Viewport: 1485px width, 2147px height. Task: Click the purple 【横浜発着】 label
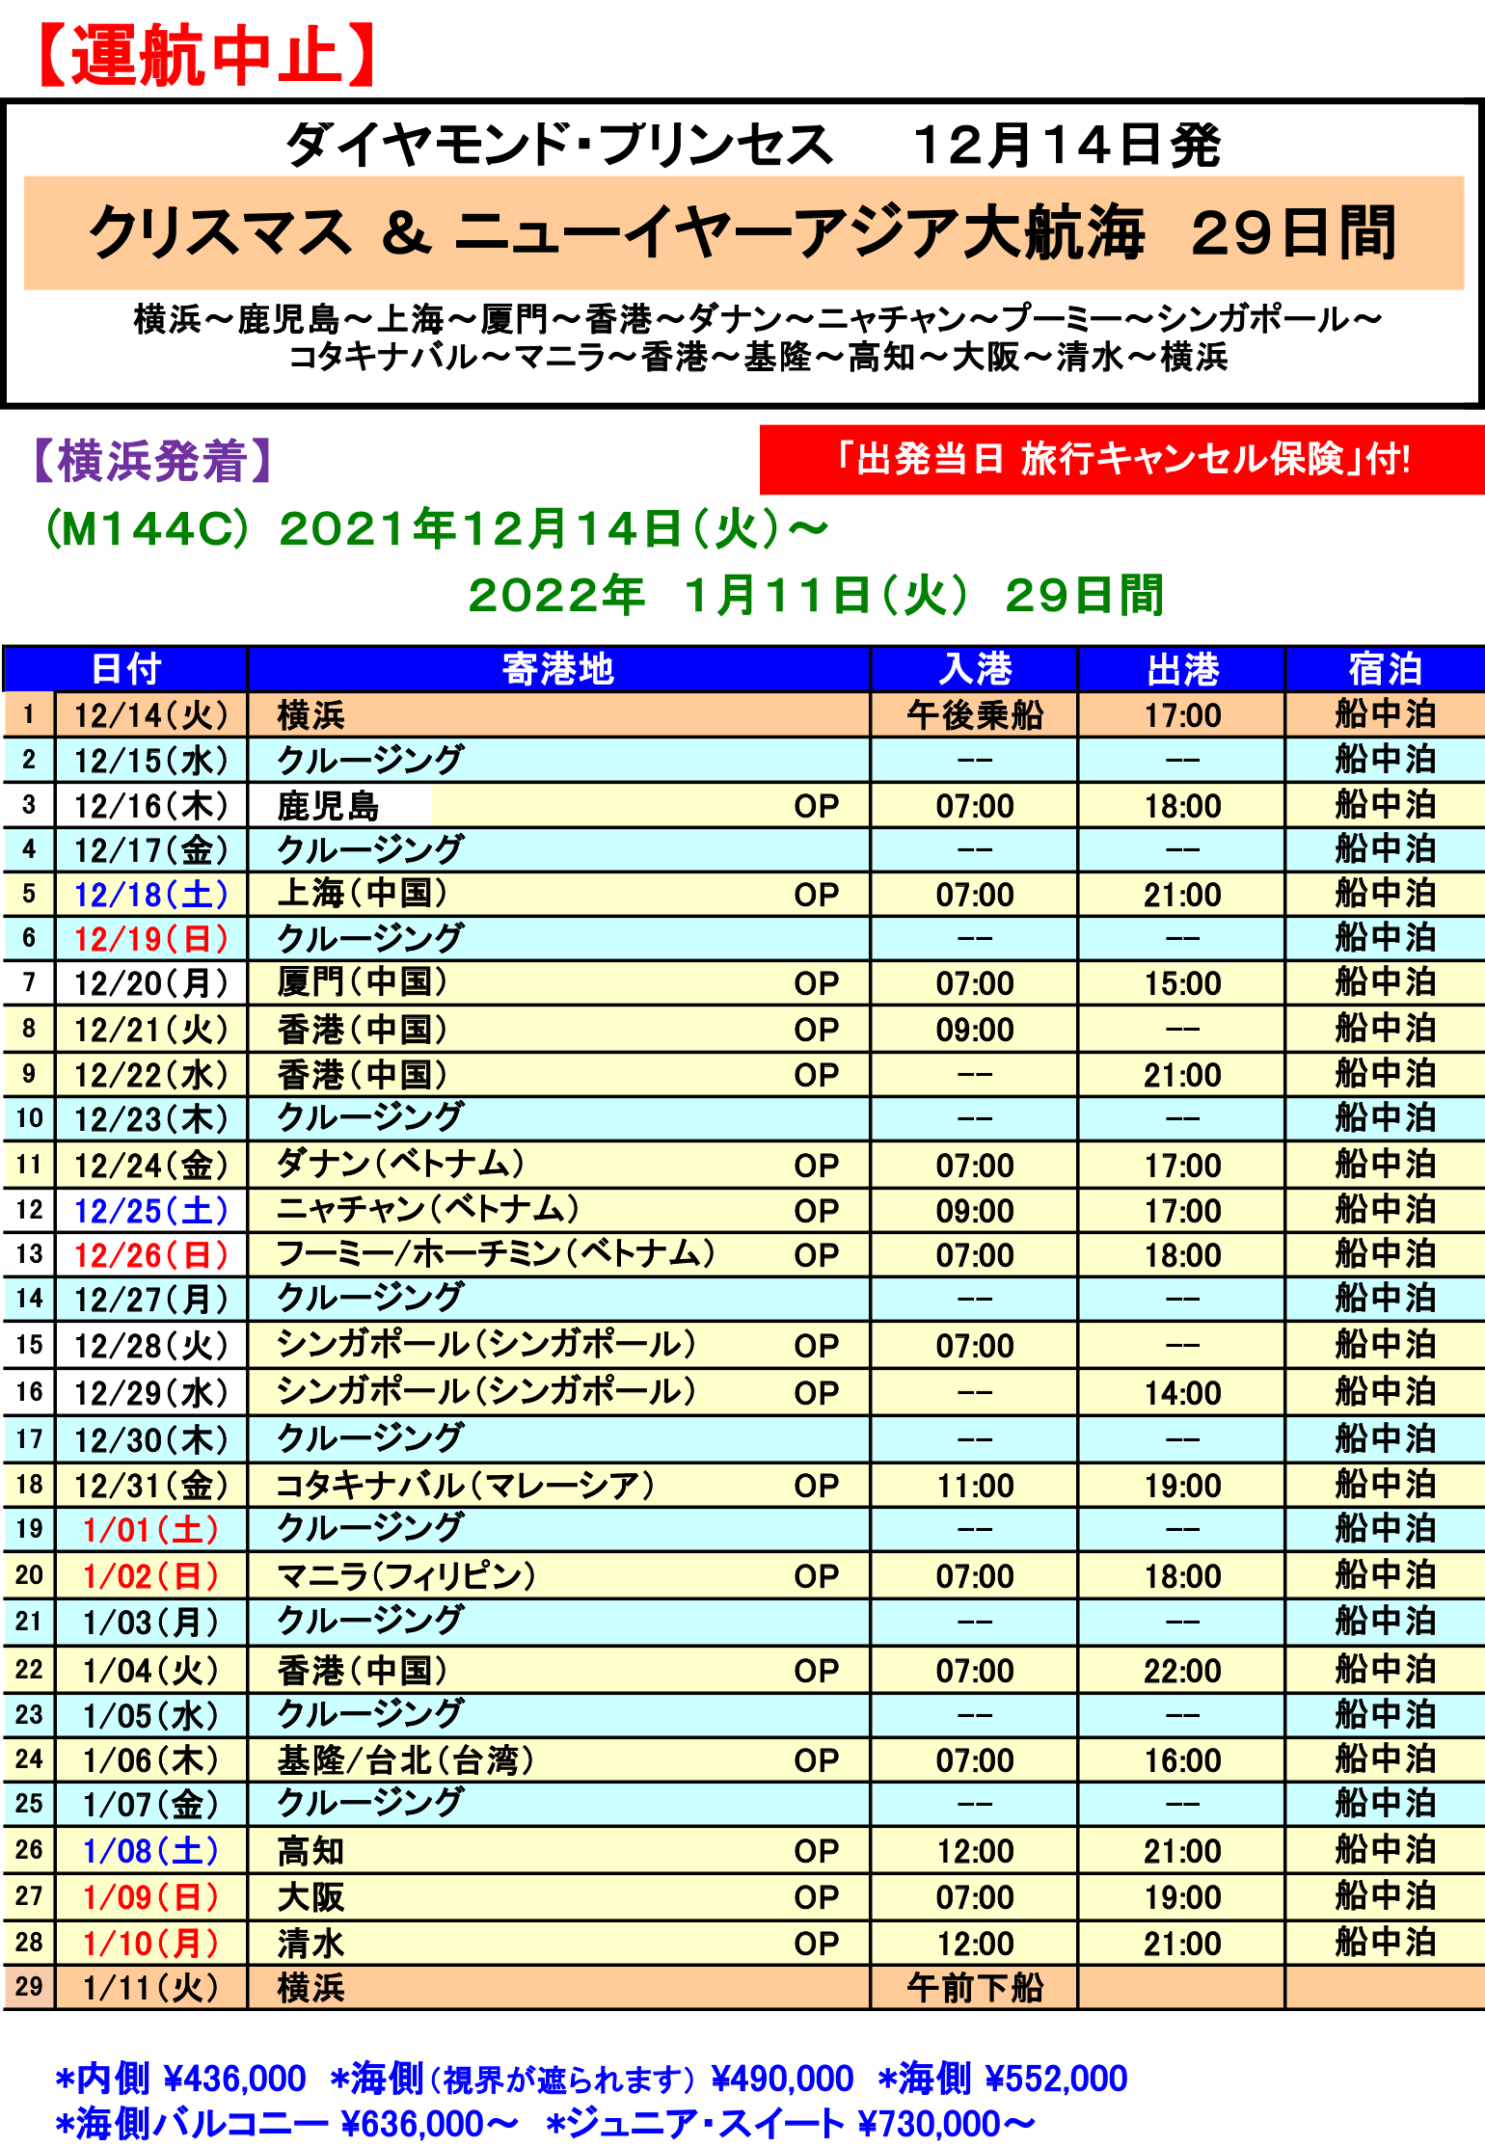coord(152,461)
